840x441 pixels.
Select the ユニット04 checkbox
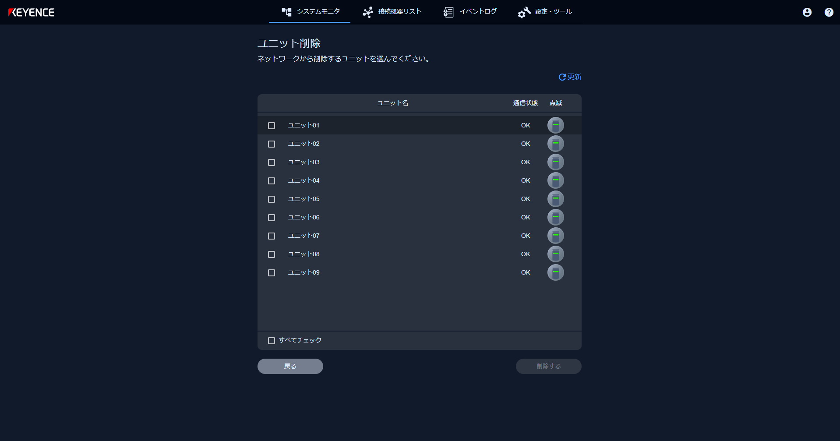click(272, 181)
